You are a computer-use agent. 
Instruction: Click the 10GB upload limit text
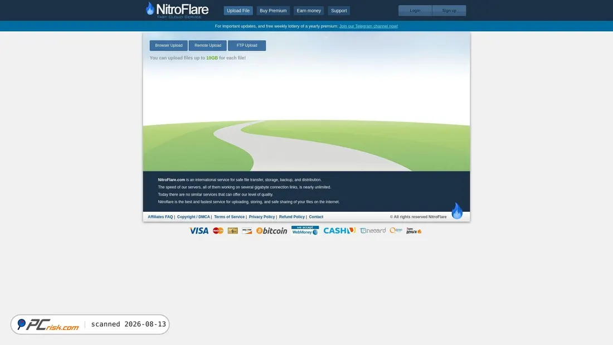(x=212, y=58)
